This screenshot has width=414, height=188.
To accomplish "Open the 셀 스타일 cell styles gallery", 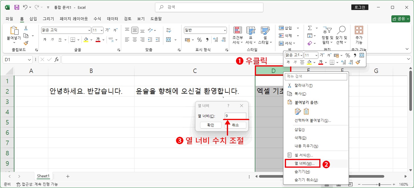I will 265,35.
